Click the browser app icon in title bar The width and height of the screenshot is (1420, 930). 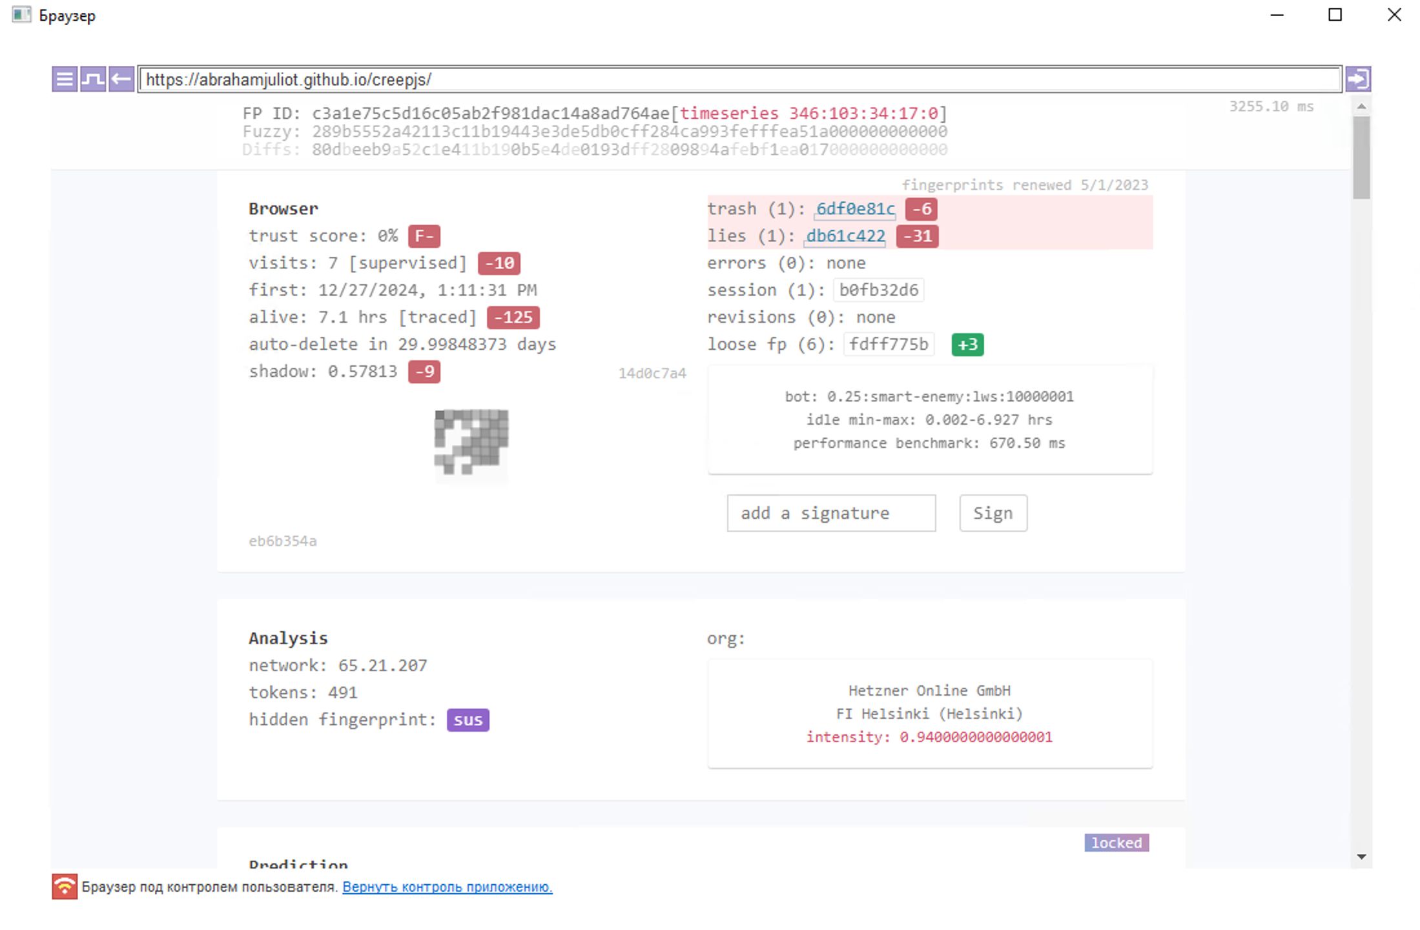[21, 15]
